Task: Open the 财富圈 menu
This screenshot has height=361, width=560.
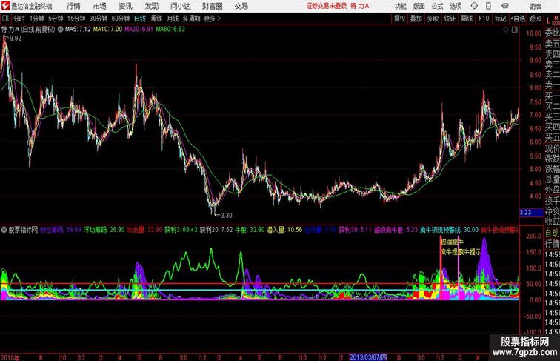Action: point(213,6)
